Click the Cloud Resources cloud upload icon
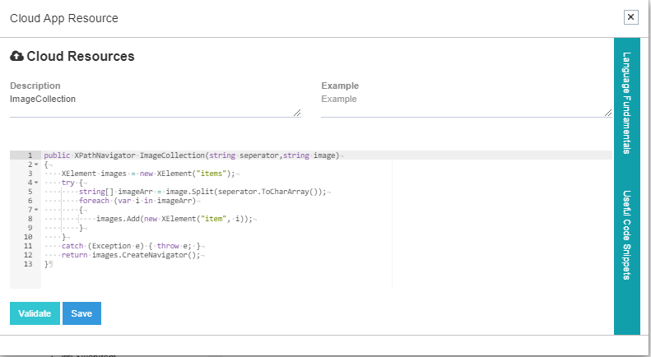The image size is (651, 357). click(x=16, y=56)
